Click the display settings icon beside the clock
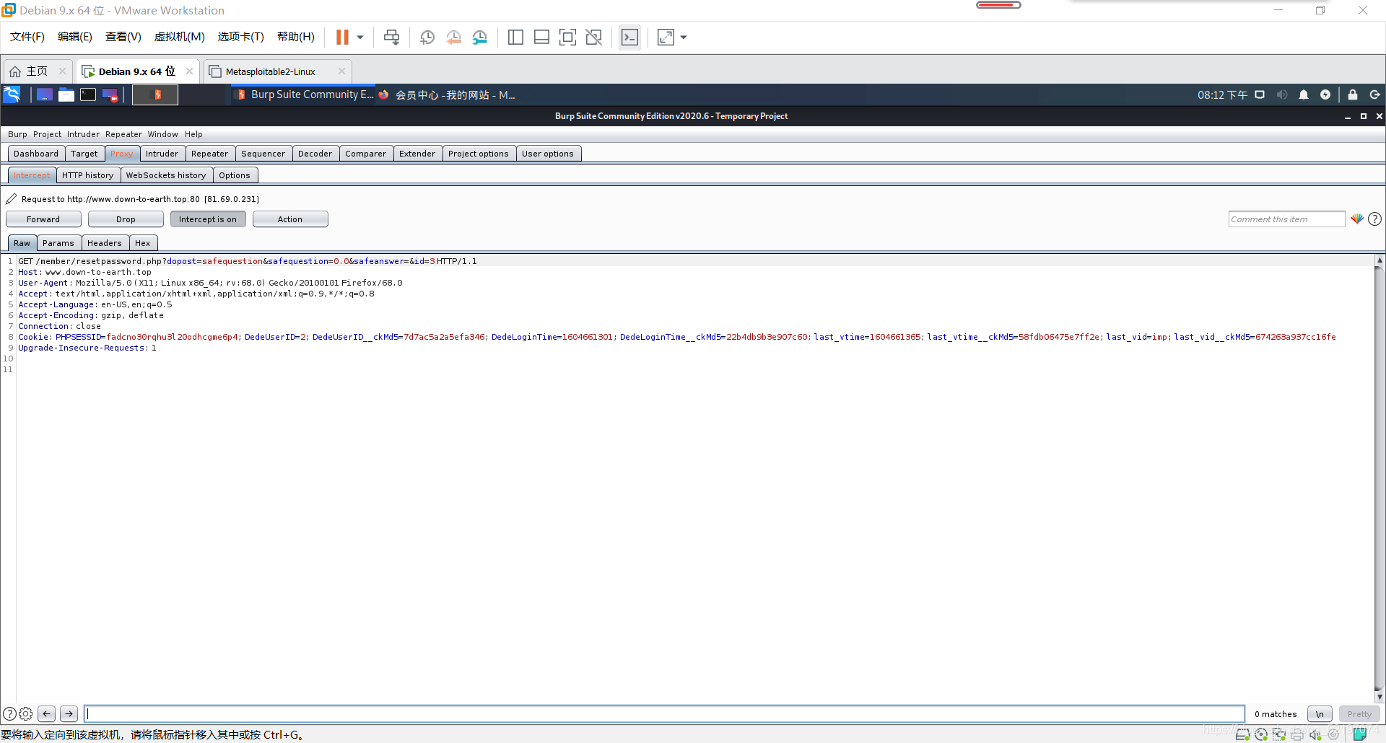The height and width of the screenshot is (743, 1386). [x=1260, y=94]
